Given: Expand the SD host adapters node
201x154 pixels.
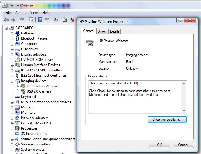Looking at the screenshot, I should (12, 134).
